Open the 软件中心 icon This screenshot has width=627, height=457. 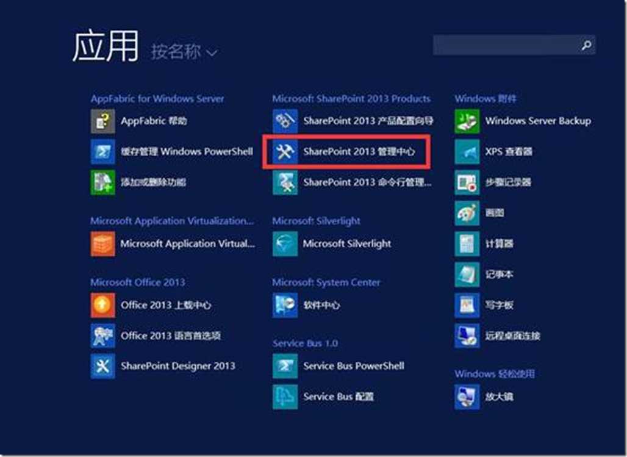285,305
